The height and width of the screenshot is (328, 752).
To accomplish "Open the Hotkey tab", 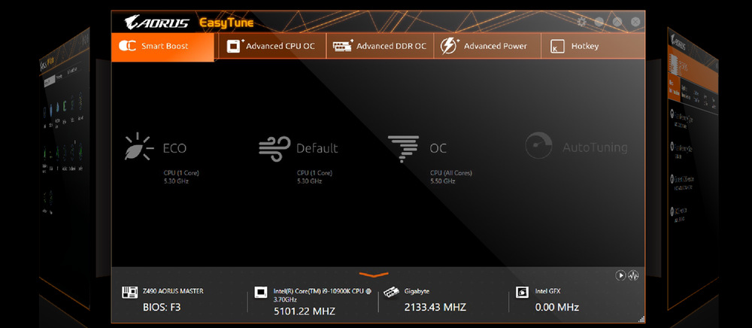I will 593,47.
